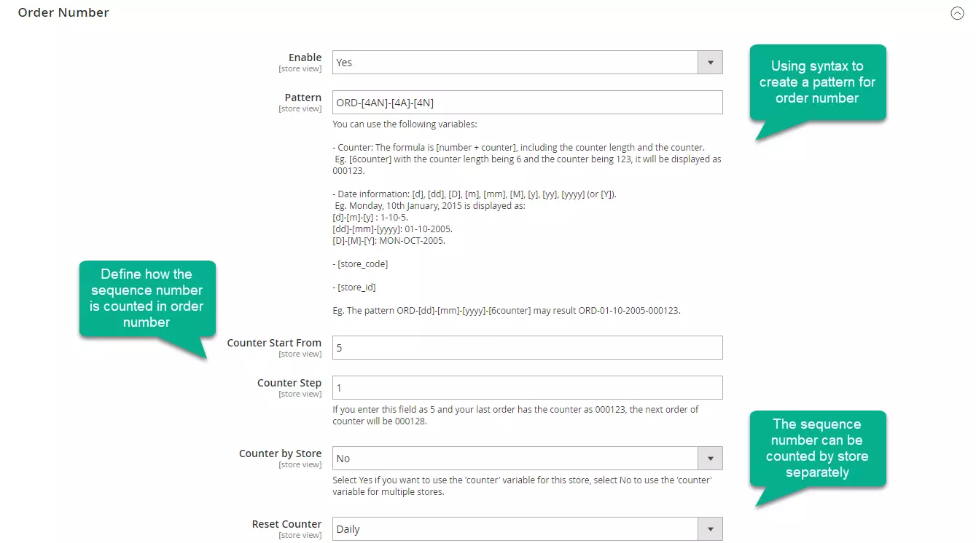Screen dimensions: 976x543
Task: Click store view scope under Reset Counter
Action: coord(300,534)
